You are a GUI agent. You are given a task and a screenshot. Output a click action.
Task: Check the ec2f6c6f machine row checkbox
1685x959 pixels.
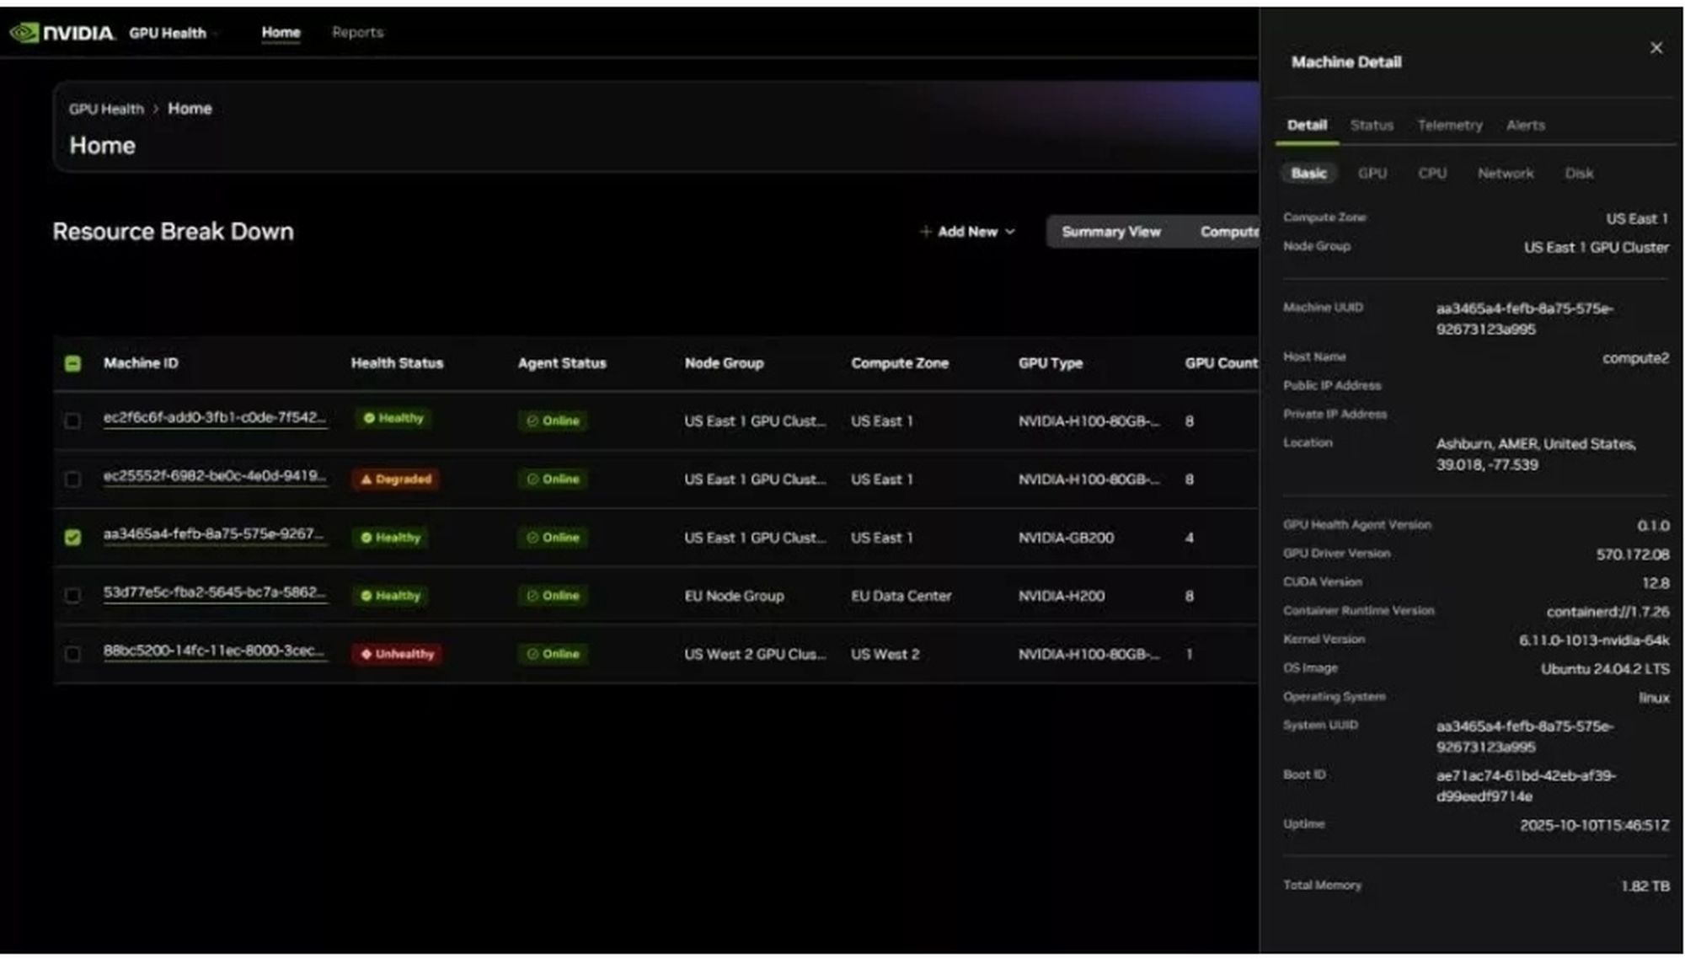tap(73, 421)
